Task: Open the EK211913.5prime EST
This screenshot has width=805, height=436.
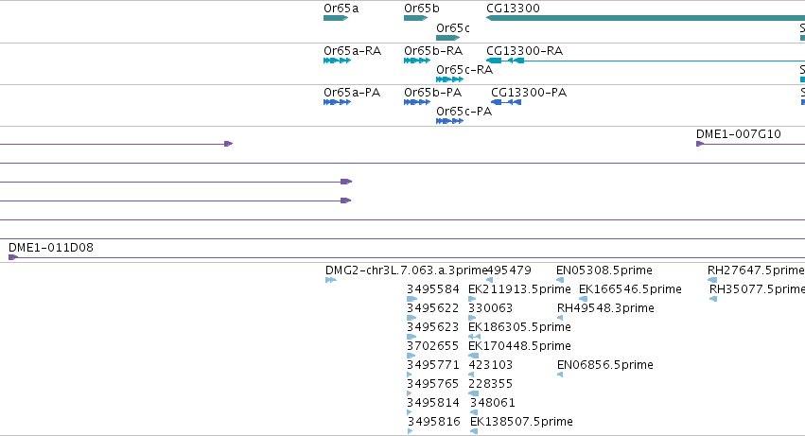Action: (x=472, y=299)
